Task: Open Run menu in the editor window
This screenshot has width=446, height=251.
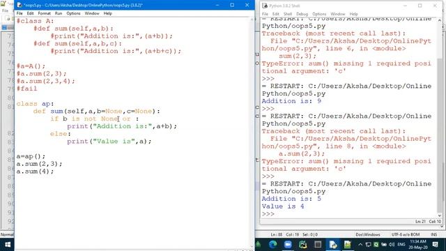Action: (59, 13)
